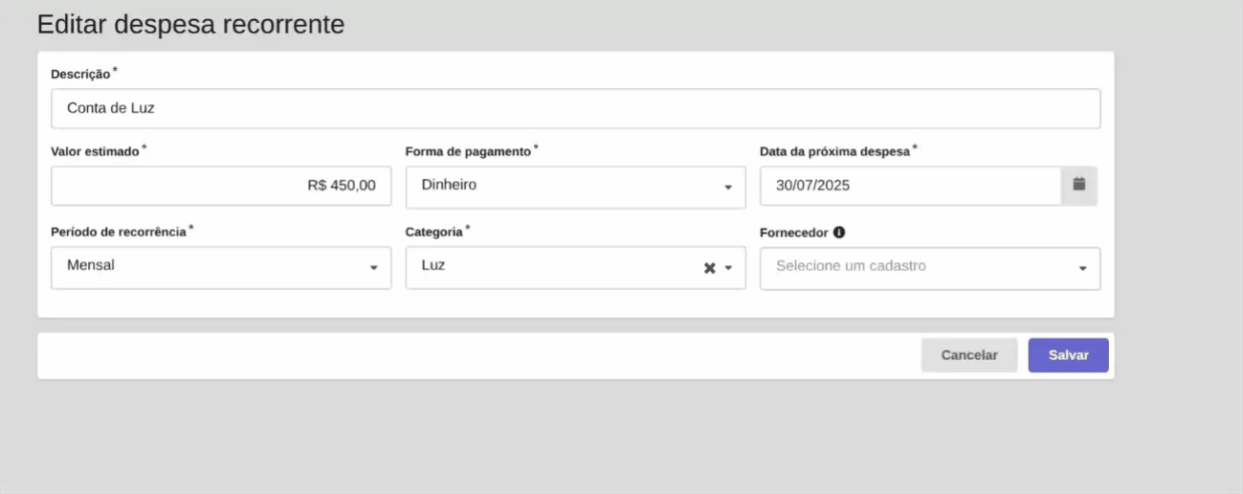Click the 'Editar despesa recorrente' page heading
The height and width of the screenshot is (494, 1243).
[190, 25]
